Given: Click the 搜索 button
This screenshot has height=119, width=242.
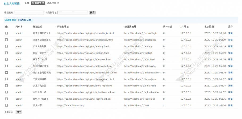Looking at the screenshot, I should [92, 13].
